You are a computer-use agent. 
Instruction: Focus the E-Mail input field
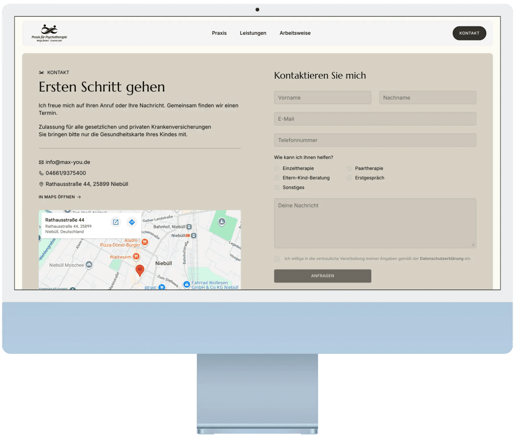(375, 119)
